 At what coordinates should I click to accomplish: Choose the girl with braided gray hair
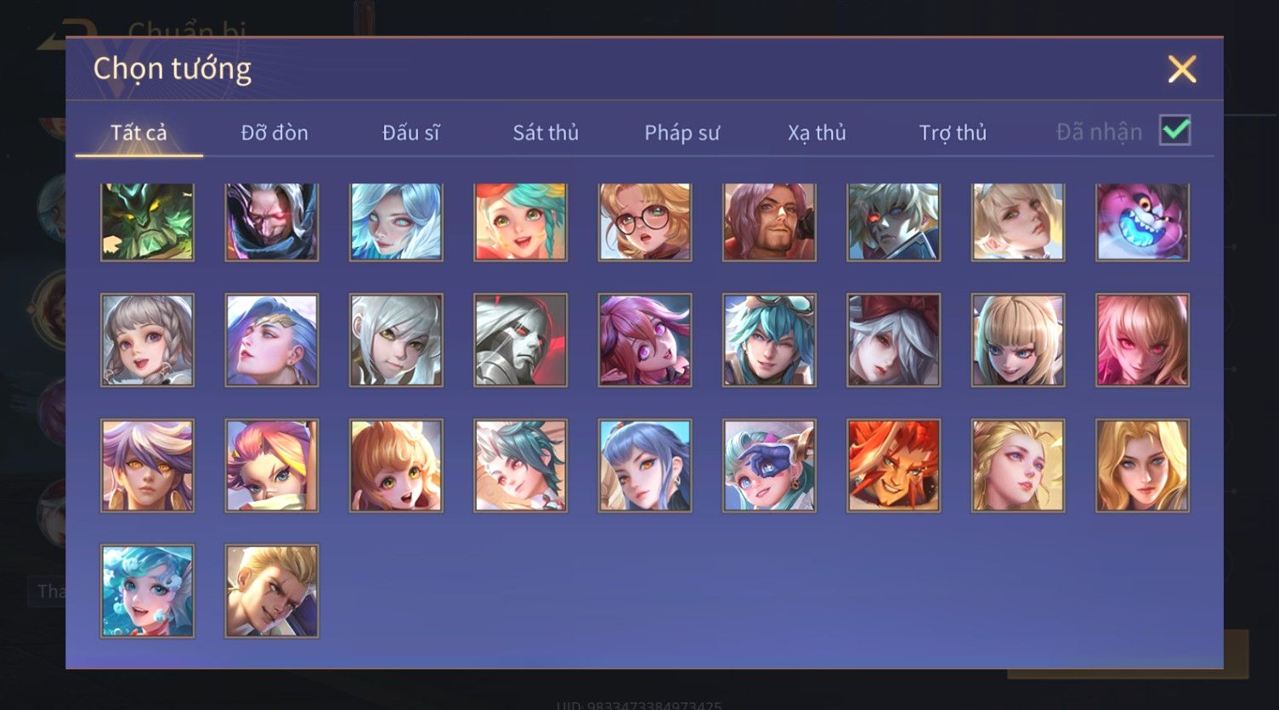[x=147, y=341]
